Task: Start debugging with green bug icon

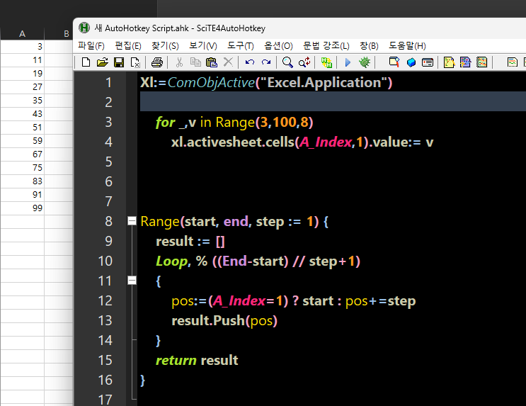Action: point(365,62)
